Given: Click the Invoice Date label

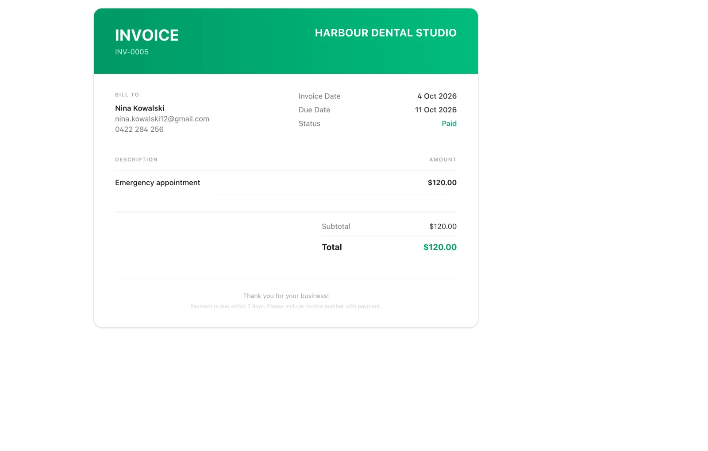Looking at the screenshot, I should click(x=319, y=96).
